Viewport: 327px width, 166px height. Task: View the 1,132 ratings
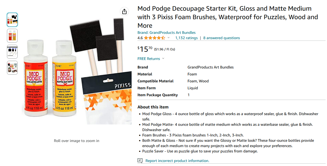[x=186, y=38]
